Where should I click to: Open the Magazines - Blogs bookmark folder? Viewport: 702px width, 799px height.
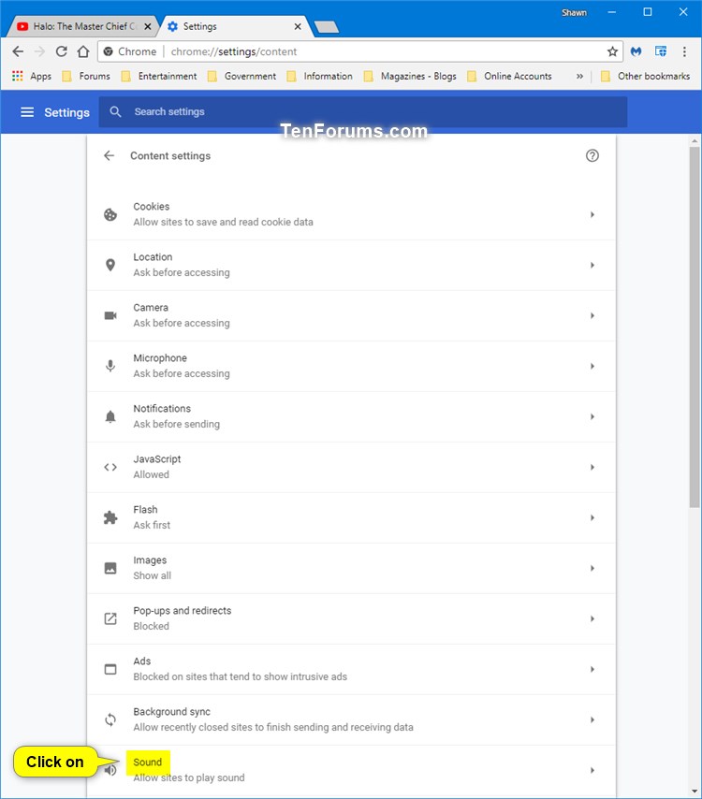[410, 76]
